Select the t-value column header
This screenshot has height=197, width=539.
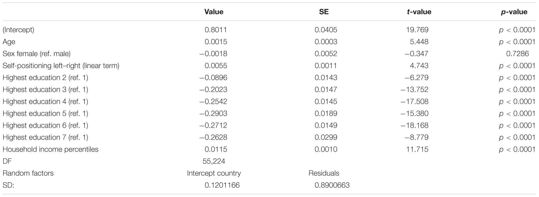(x=419, y=12)
